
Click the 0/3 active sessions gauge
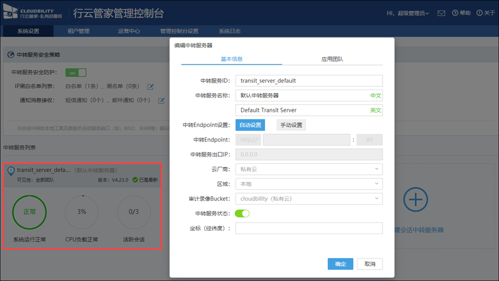tap(134, 212)
